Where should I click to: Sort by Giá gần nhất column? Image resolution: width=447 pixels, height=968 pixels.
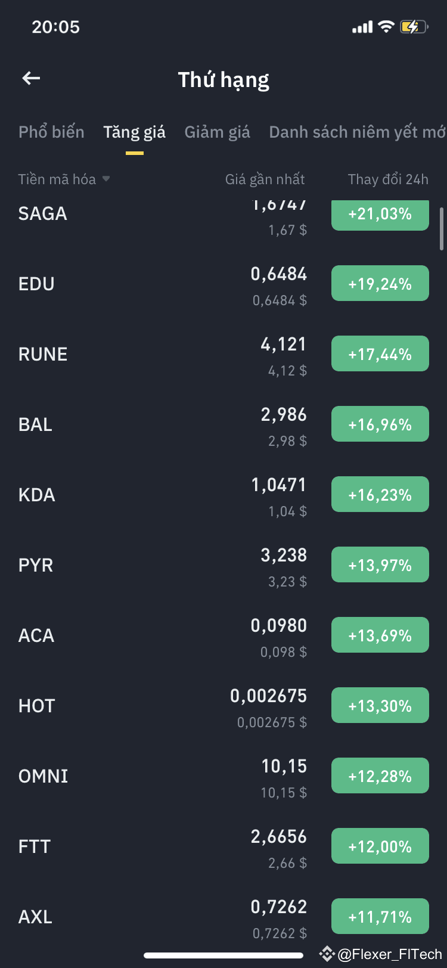pyautogui.click(x=265, y=179)
